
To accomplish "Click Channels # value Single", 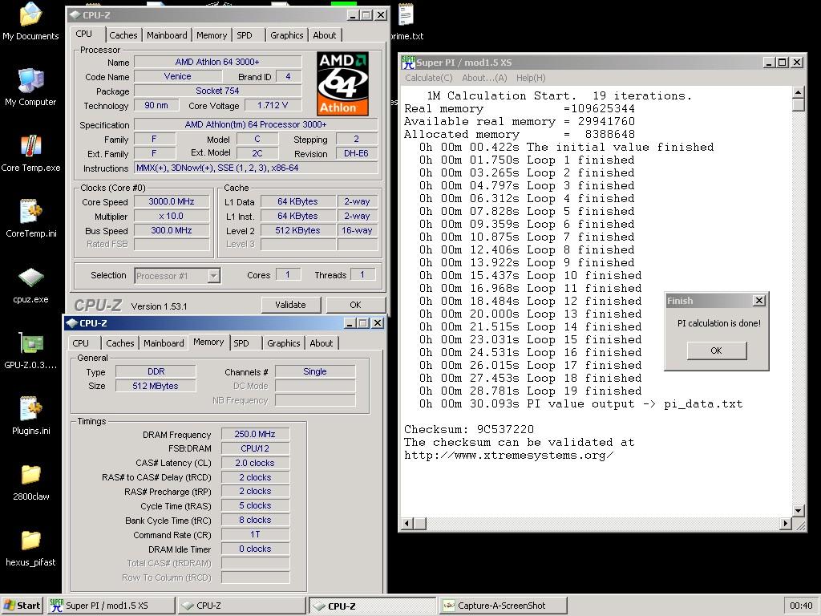I will [x=314, y=371].
